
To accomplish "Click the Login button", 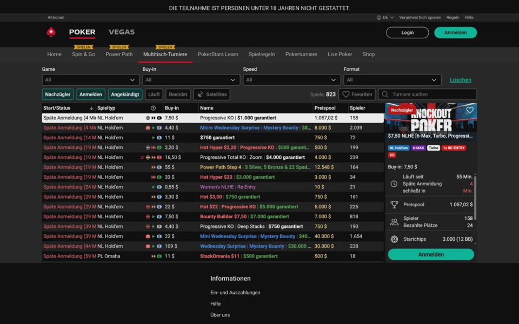I will [408, 32].
